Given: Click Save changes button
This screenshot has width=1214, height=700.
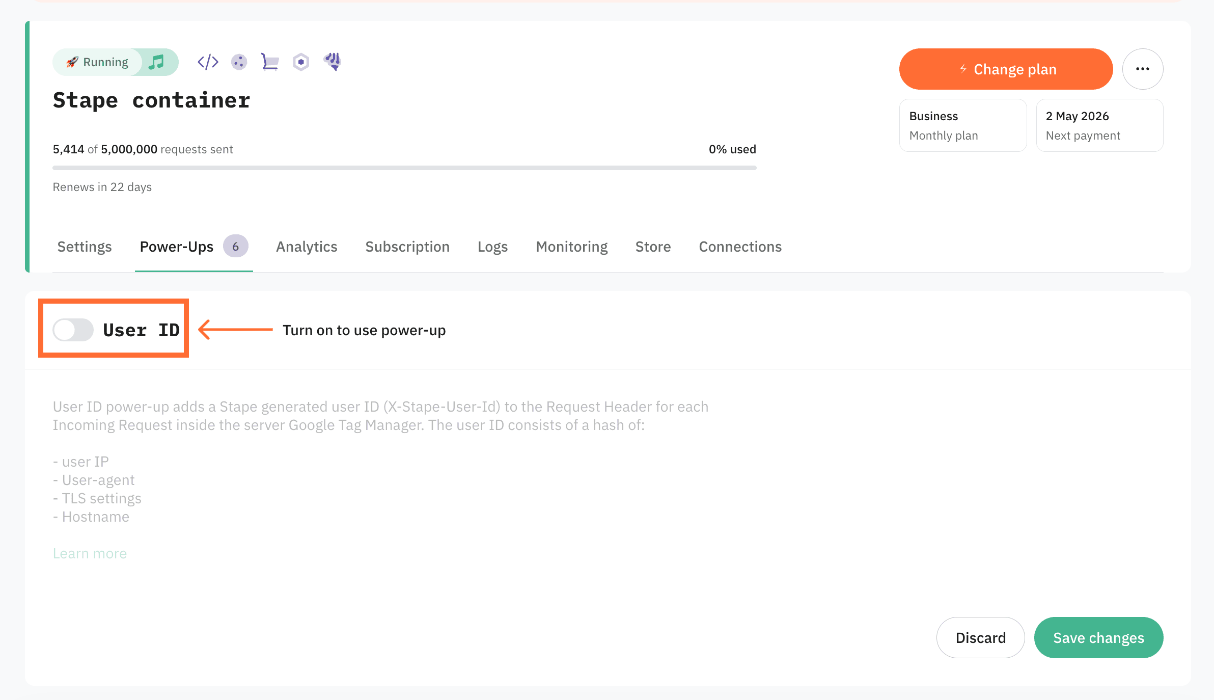Looking at the screenshot, I should [1098, 638].
